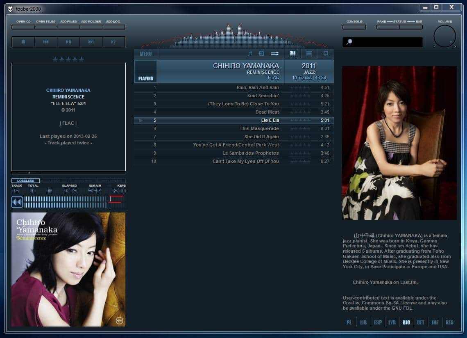
Task: Select the currently playing track 'Ele E Ela'
Action: tap(234, 121)
